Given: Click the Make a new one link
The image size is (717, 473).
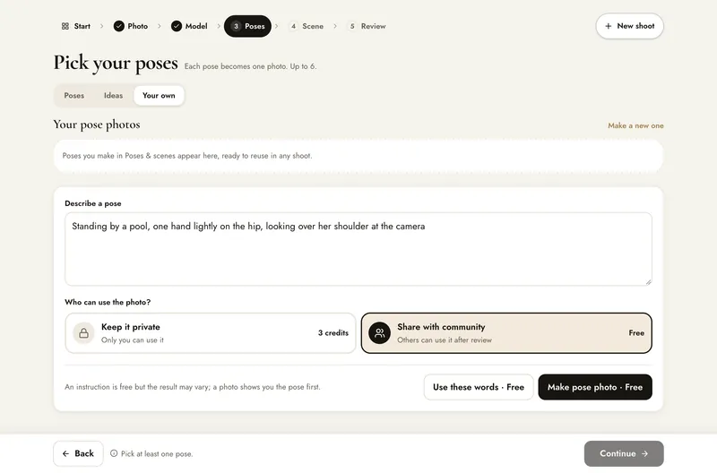Looking at the screenshot, I should [x=635, y=125].
